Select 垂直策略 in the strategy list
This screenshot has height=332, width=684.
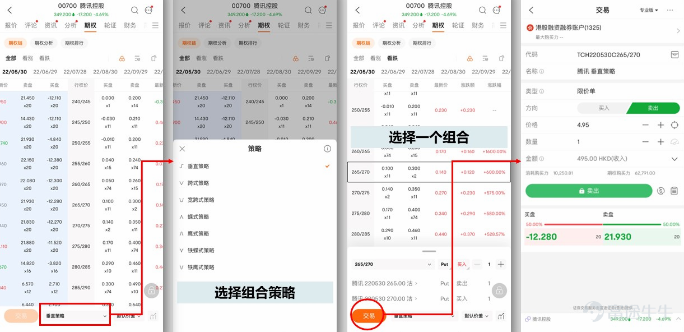[255, 166]
